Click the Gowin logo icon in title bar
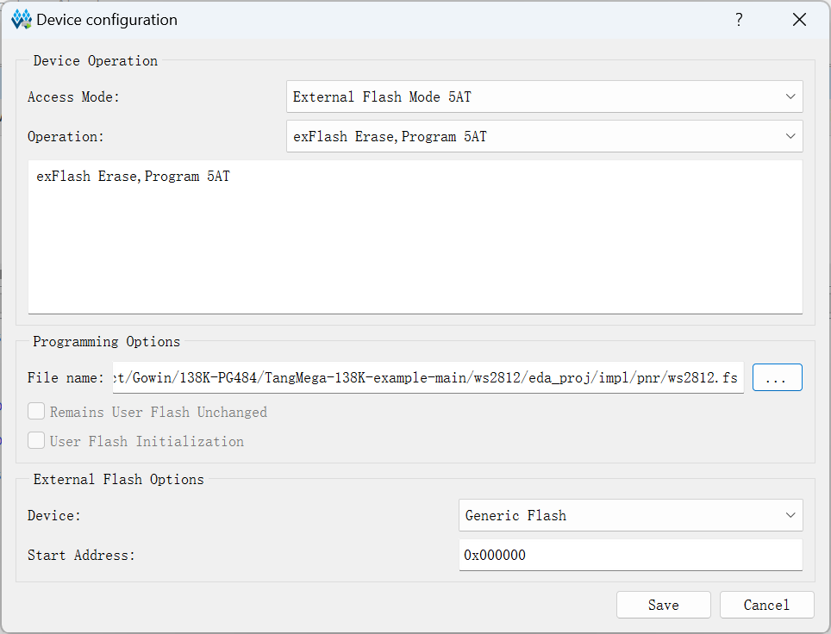Image resolution: width=831 pixels, height=634 pixels. [x=22, y=20]
